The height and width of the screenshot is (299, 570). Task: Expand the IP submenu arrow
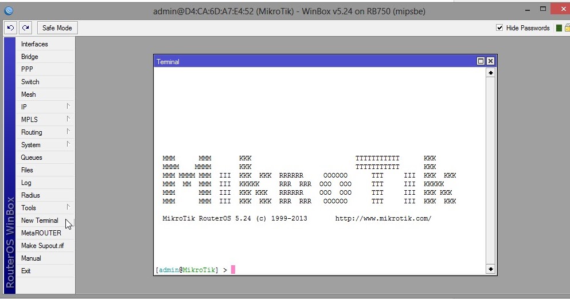pos(68,106)
